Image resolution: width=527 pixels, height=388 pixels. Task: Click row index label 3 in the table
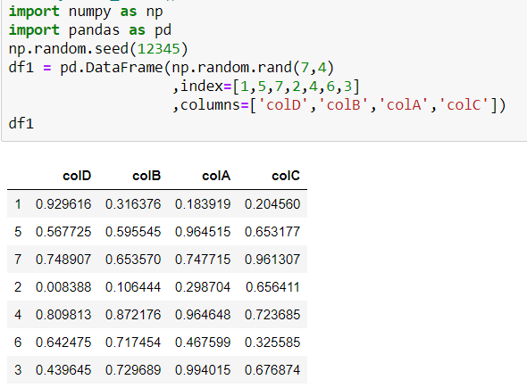coord(18,370)
